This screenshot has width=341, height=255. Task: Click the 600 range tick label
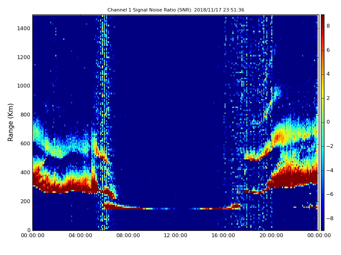pos(25,144)
